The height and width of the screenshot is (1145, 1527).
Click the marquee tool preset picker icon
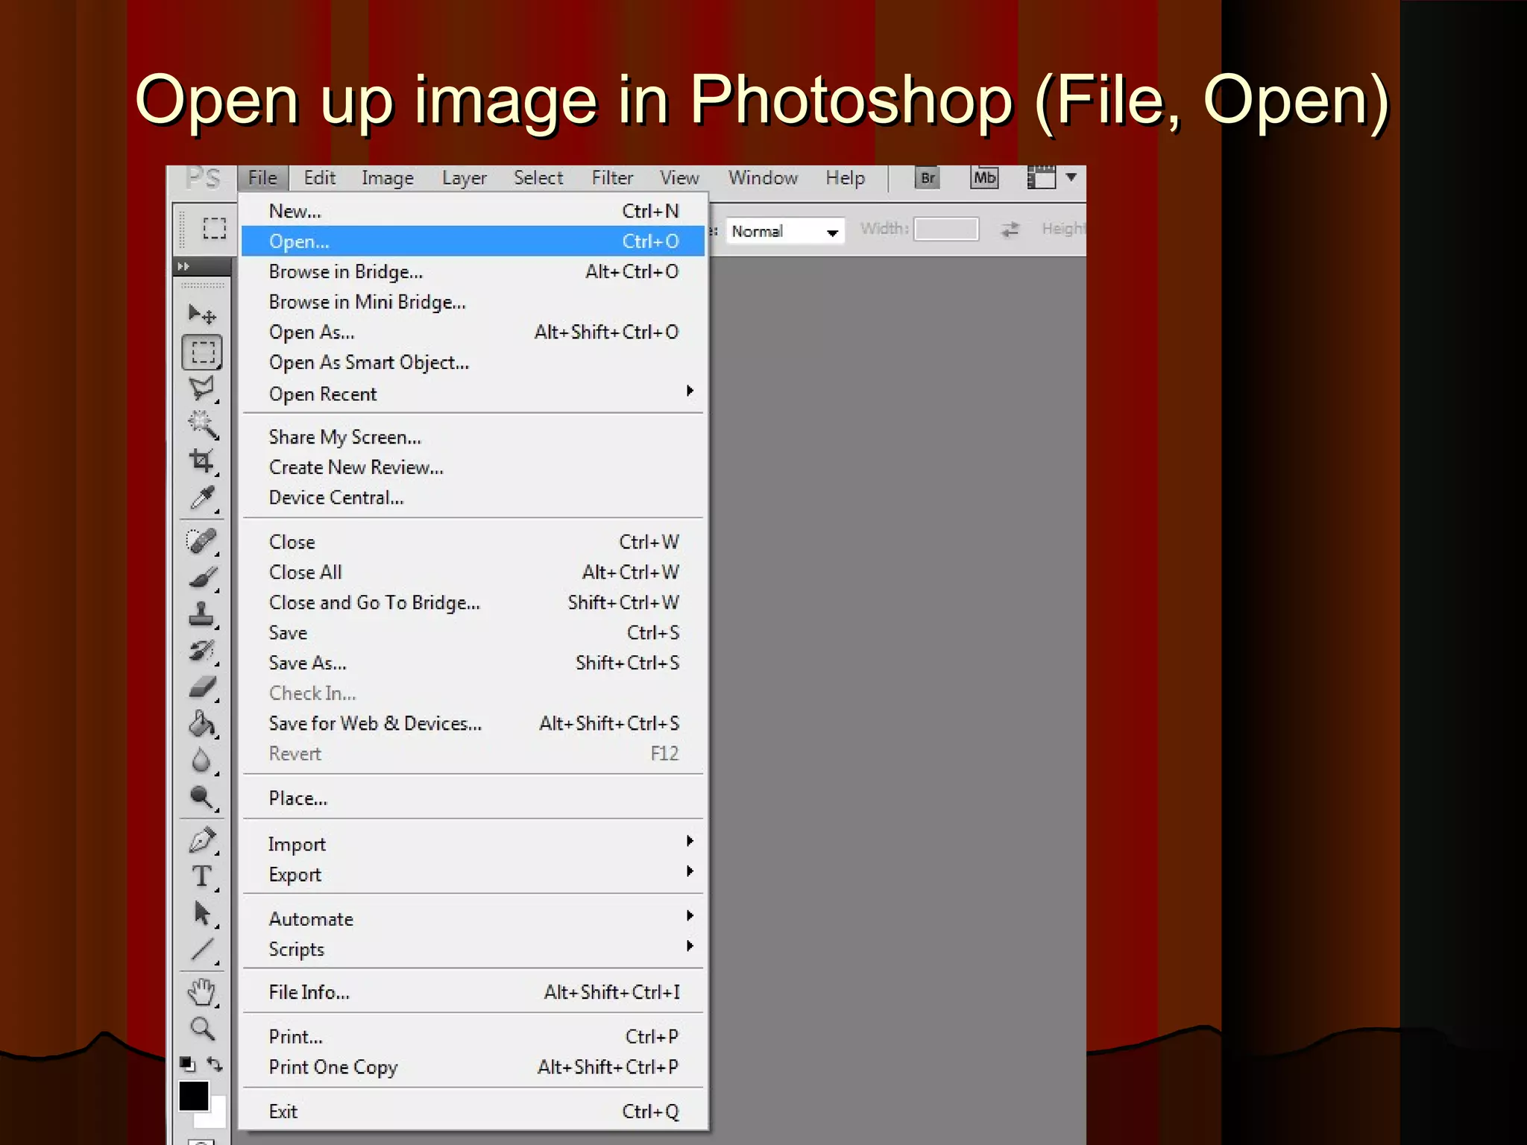[x=214, y=228]
